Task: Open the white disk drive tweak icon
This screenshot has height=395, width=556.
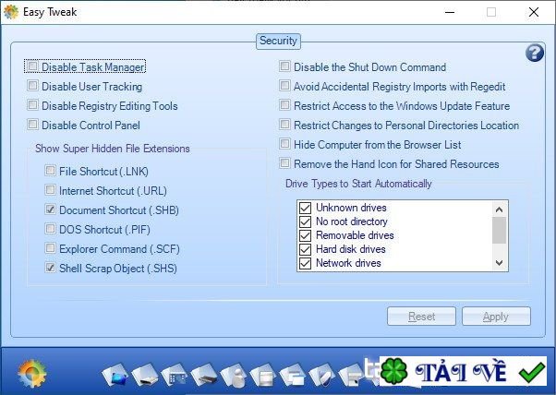Action: (145, 375)
